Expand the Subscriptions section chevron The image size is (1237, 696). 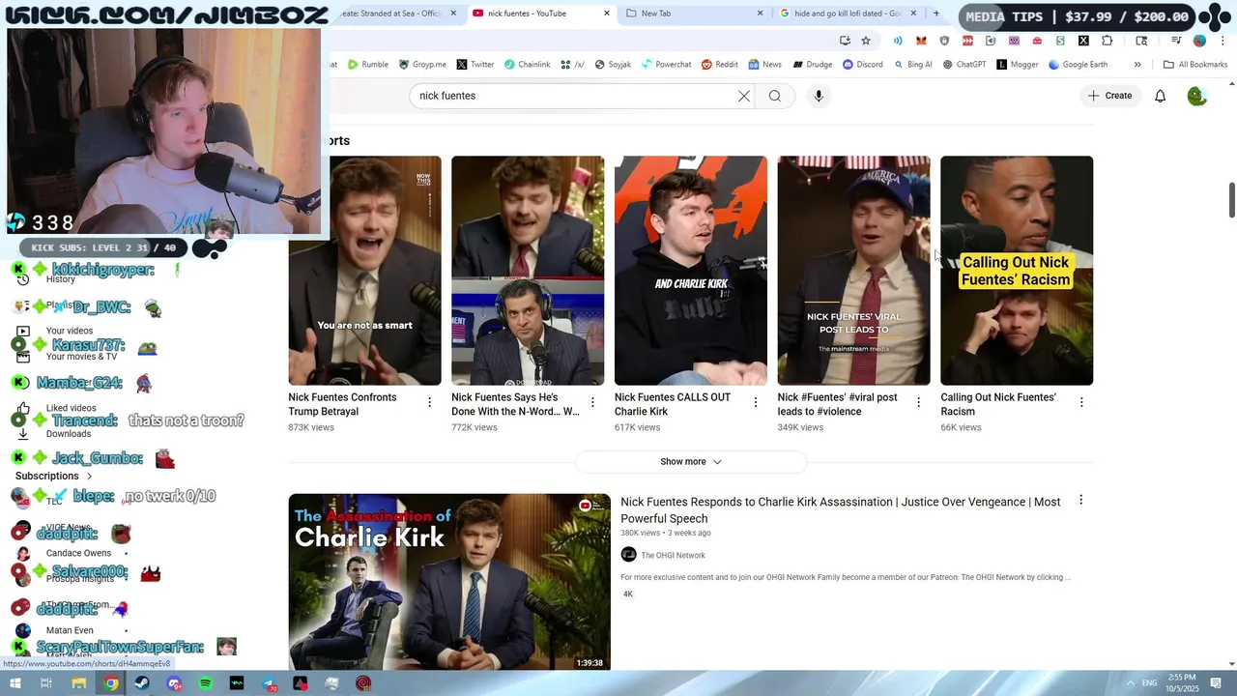point(90,476)
